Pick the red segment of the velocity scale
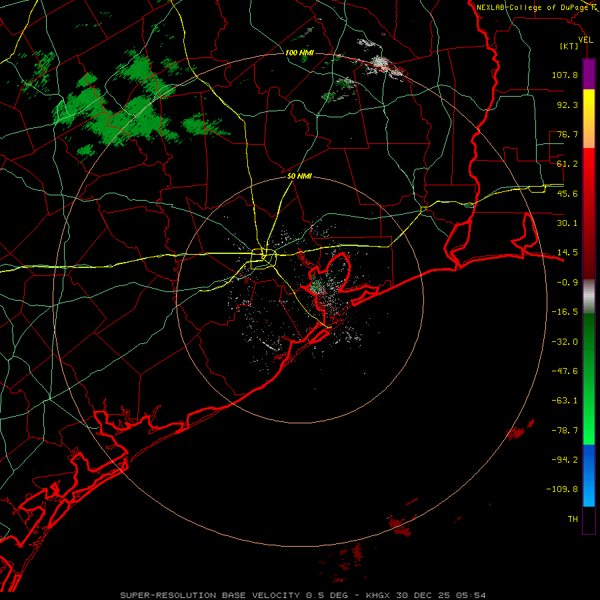This screenshot has height=600, width=600. pos(589,213)
